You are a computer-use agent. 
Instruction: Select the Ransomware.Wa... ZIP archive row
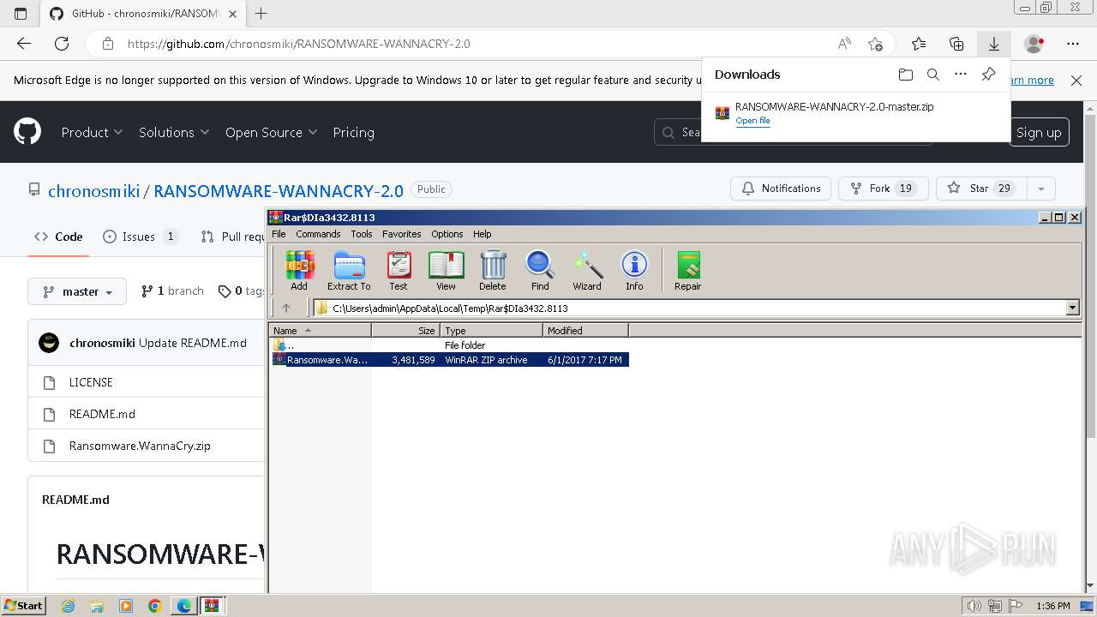pos(450,360)
